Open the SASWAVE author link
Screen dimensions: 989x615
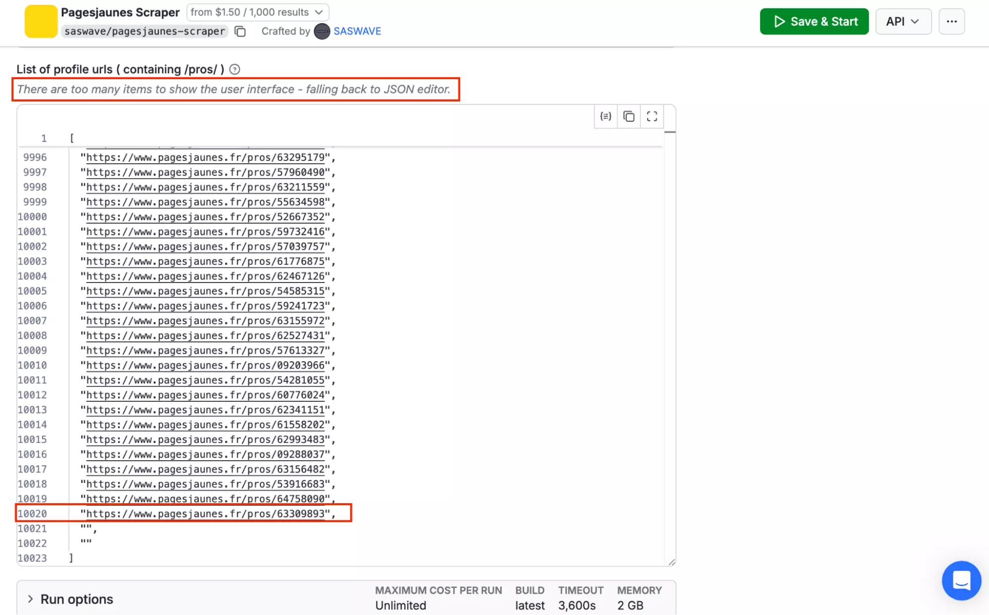357,31
